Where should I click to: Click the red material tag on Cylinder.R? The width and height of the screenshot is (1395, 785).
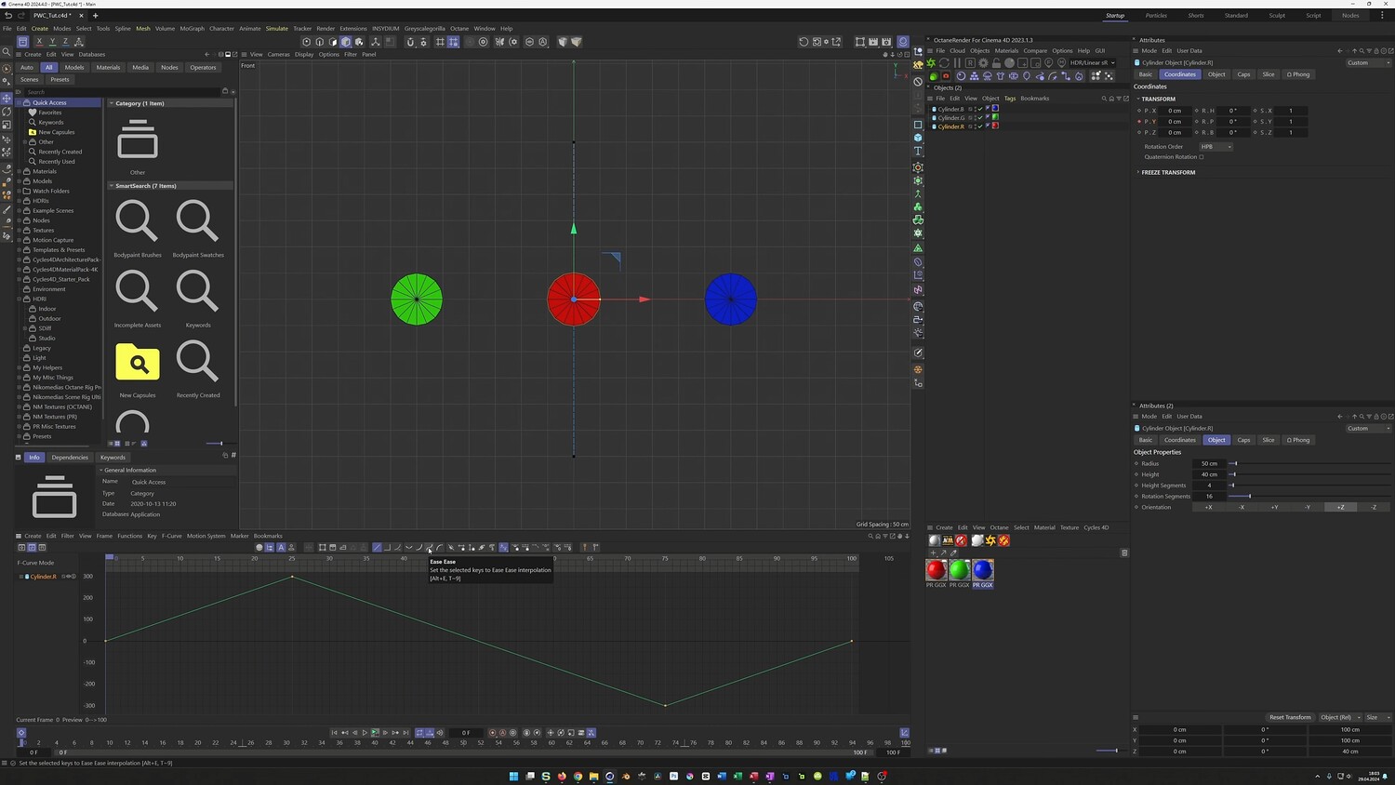(995, 126)
